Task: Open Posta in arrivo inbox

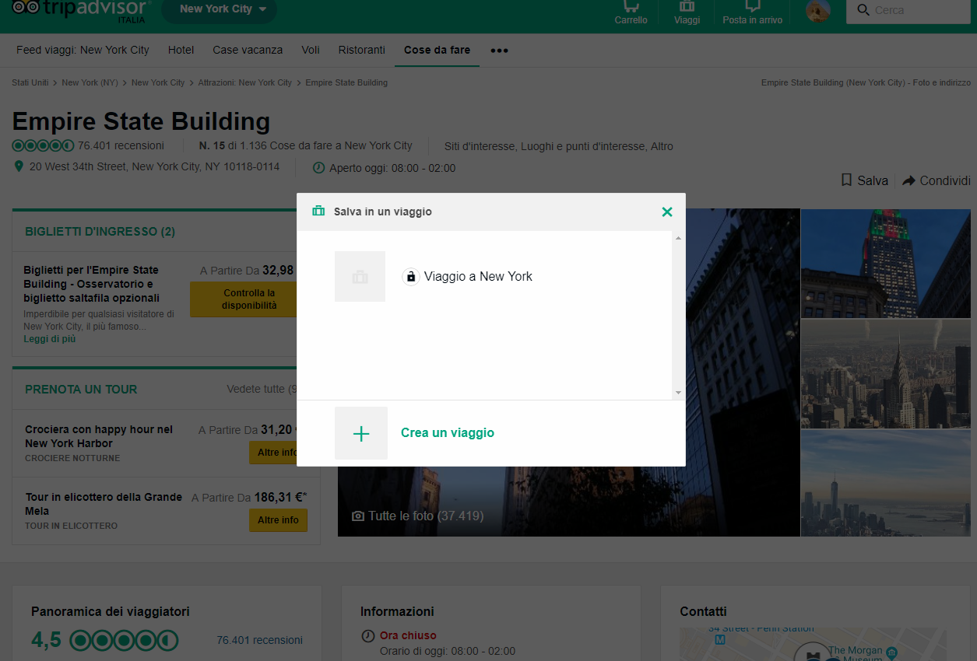Action: click(752, 12)
